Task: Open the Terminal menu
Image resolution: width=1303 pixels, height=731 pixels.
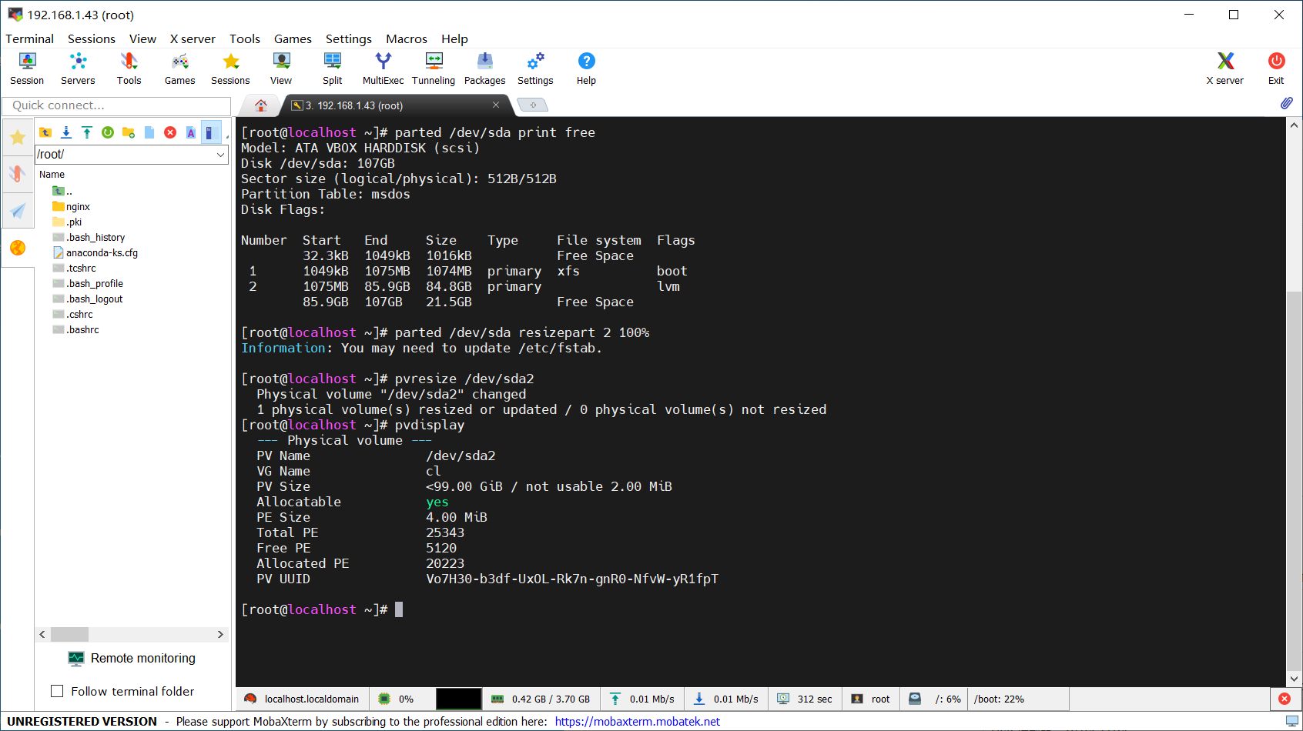Action: click(x=29, y=38)
